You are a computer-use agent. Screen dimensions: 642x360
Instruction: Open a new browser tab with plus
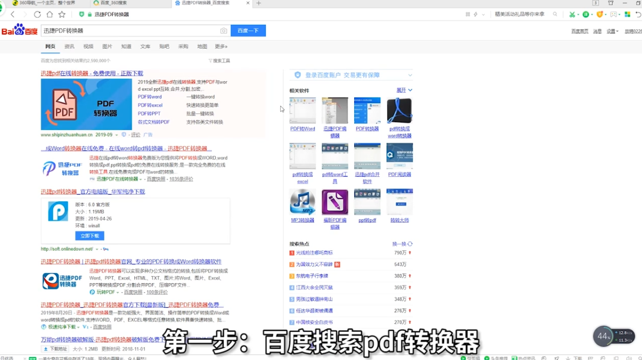(259, 3)
